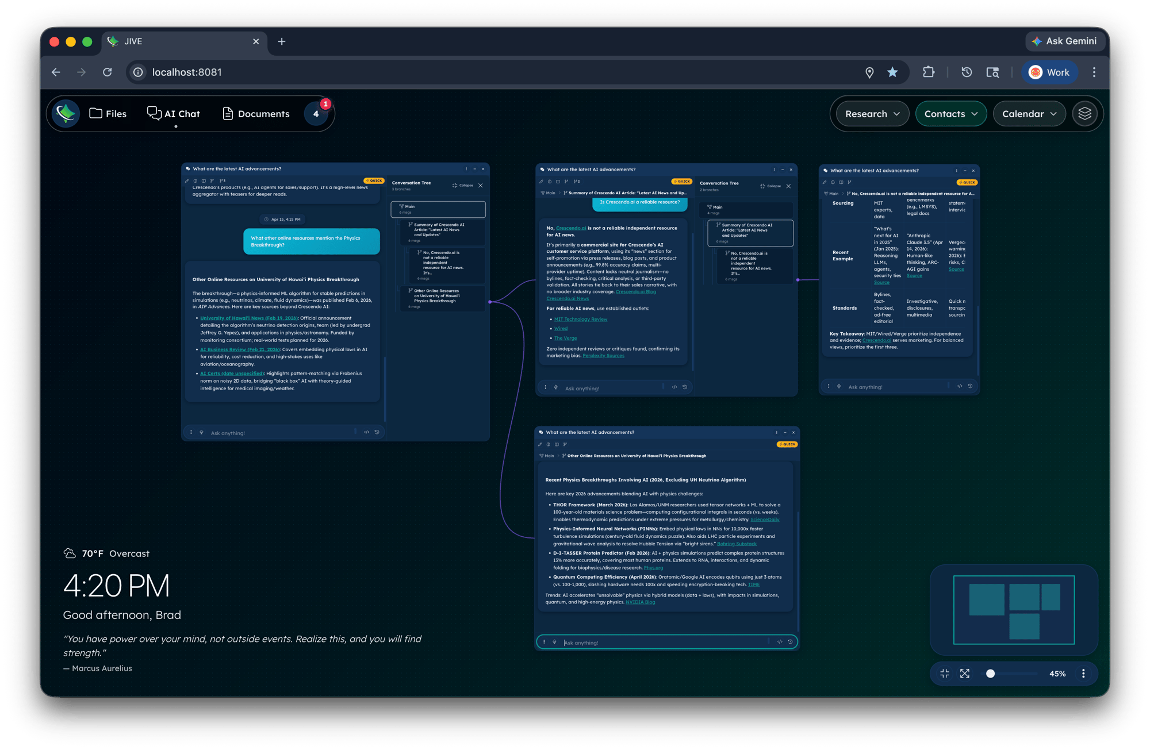Click the new branch icon in the top-left chat window
Viewport: 1150px width, 750px height.
[212, 180]
